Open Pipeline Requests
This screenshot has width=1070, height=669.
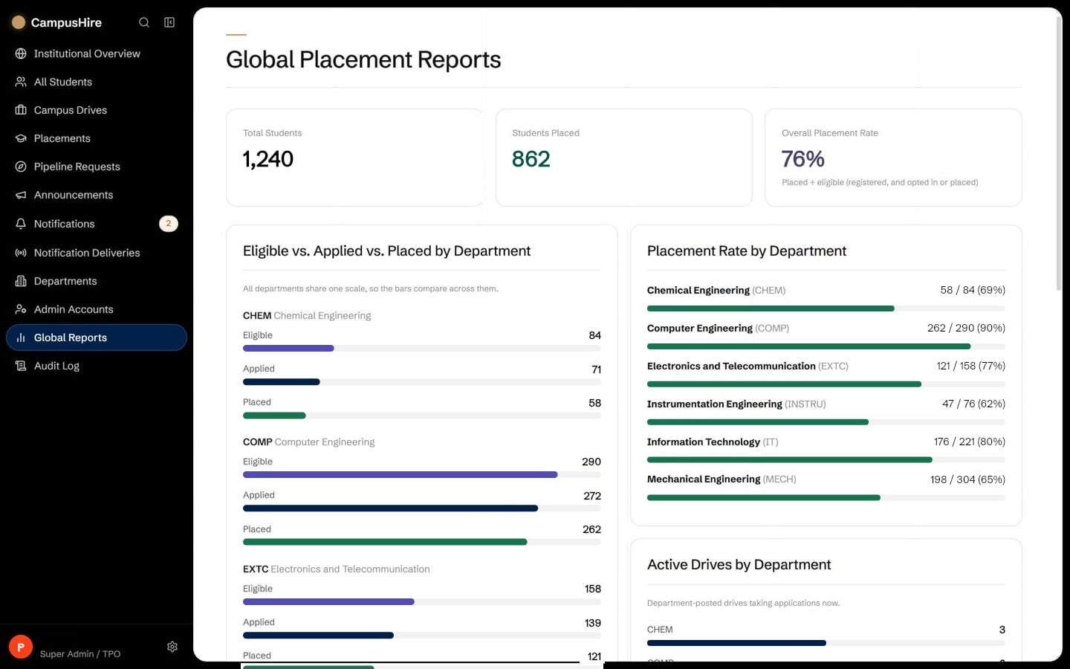(97, 167)
